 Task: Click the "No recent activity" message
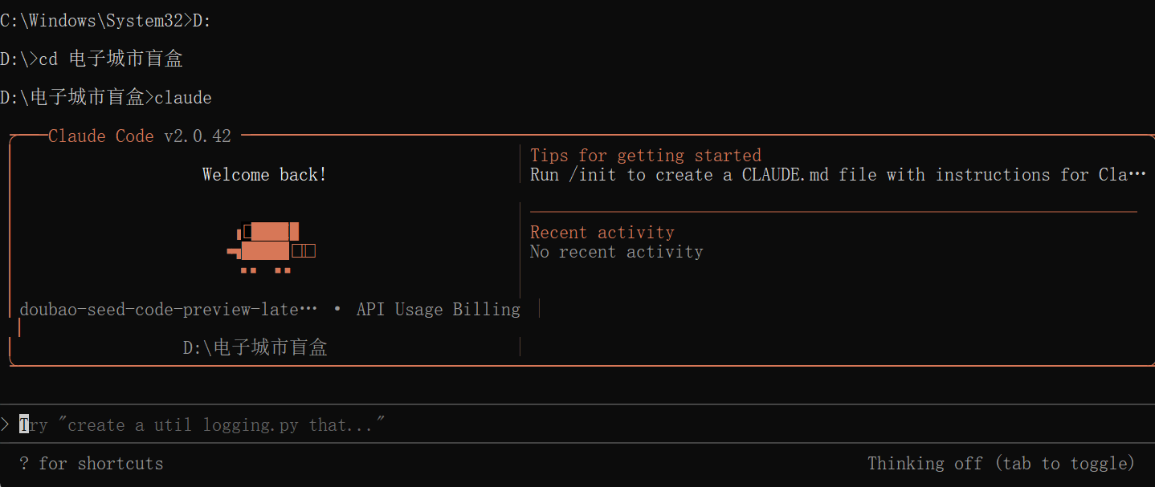(x=616, y=252)
